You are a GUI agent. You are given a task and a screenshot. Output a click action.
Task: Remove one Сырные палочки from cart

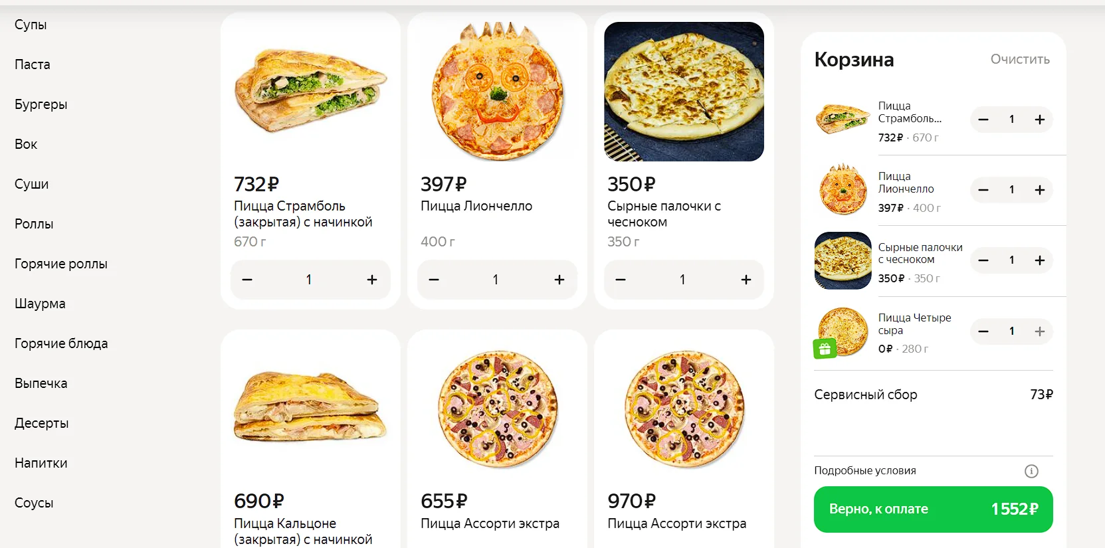point(983,260)
